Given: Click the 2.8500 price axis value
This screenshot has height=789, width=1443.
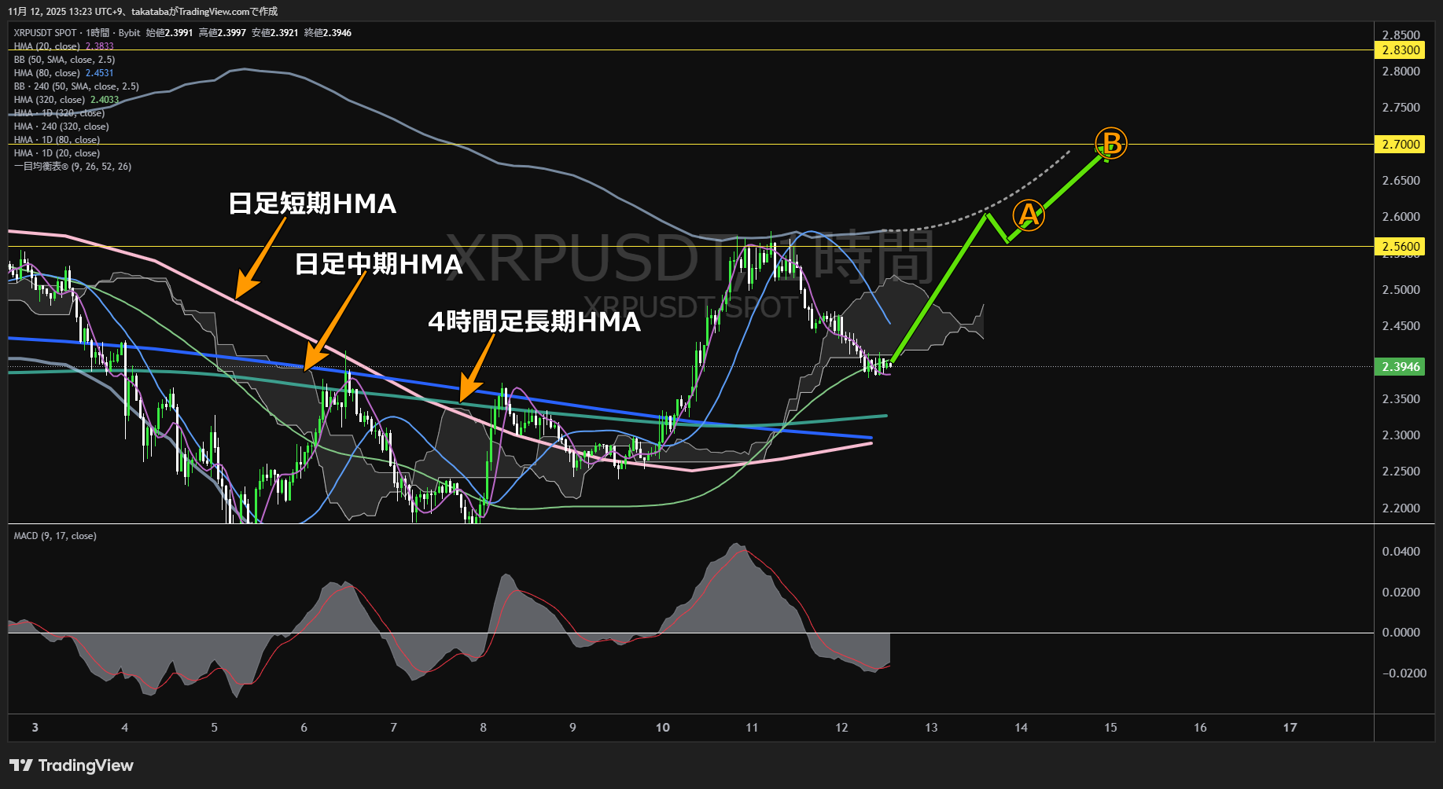Looking at the screenshot, I should tap(1401, 35).
